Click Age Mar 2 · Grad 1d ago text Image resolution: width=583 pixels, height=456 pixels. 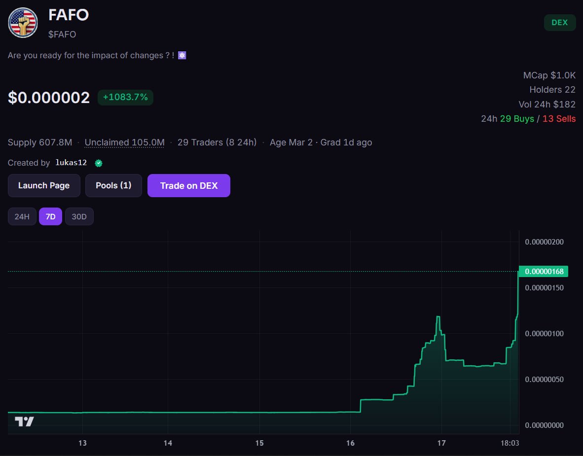coord(321,142)
